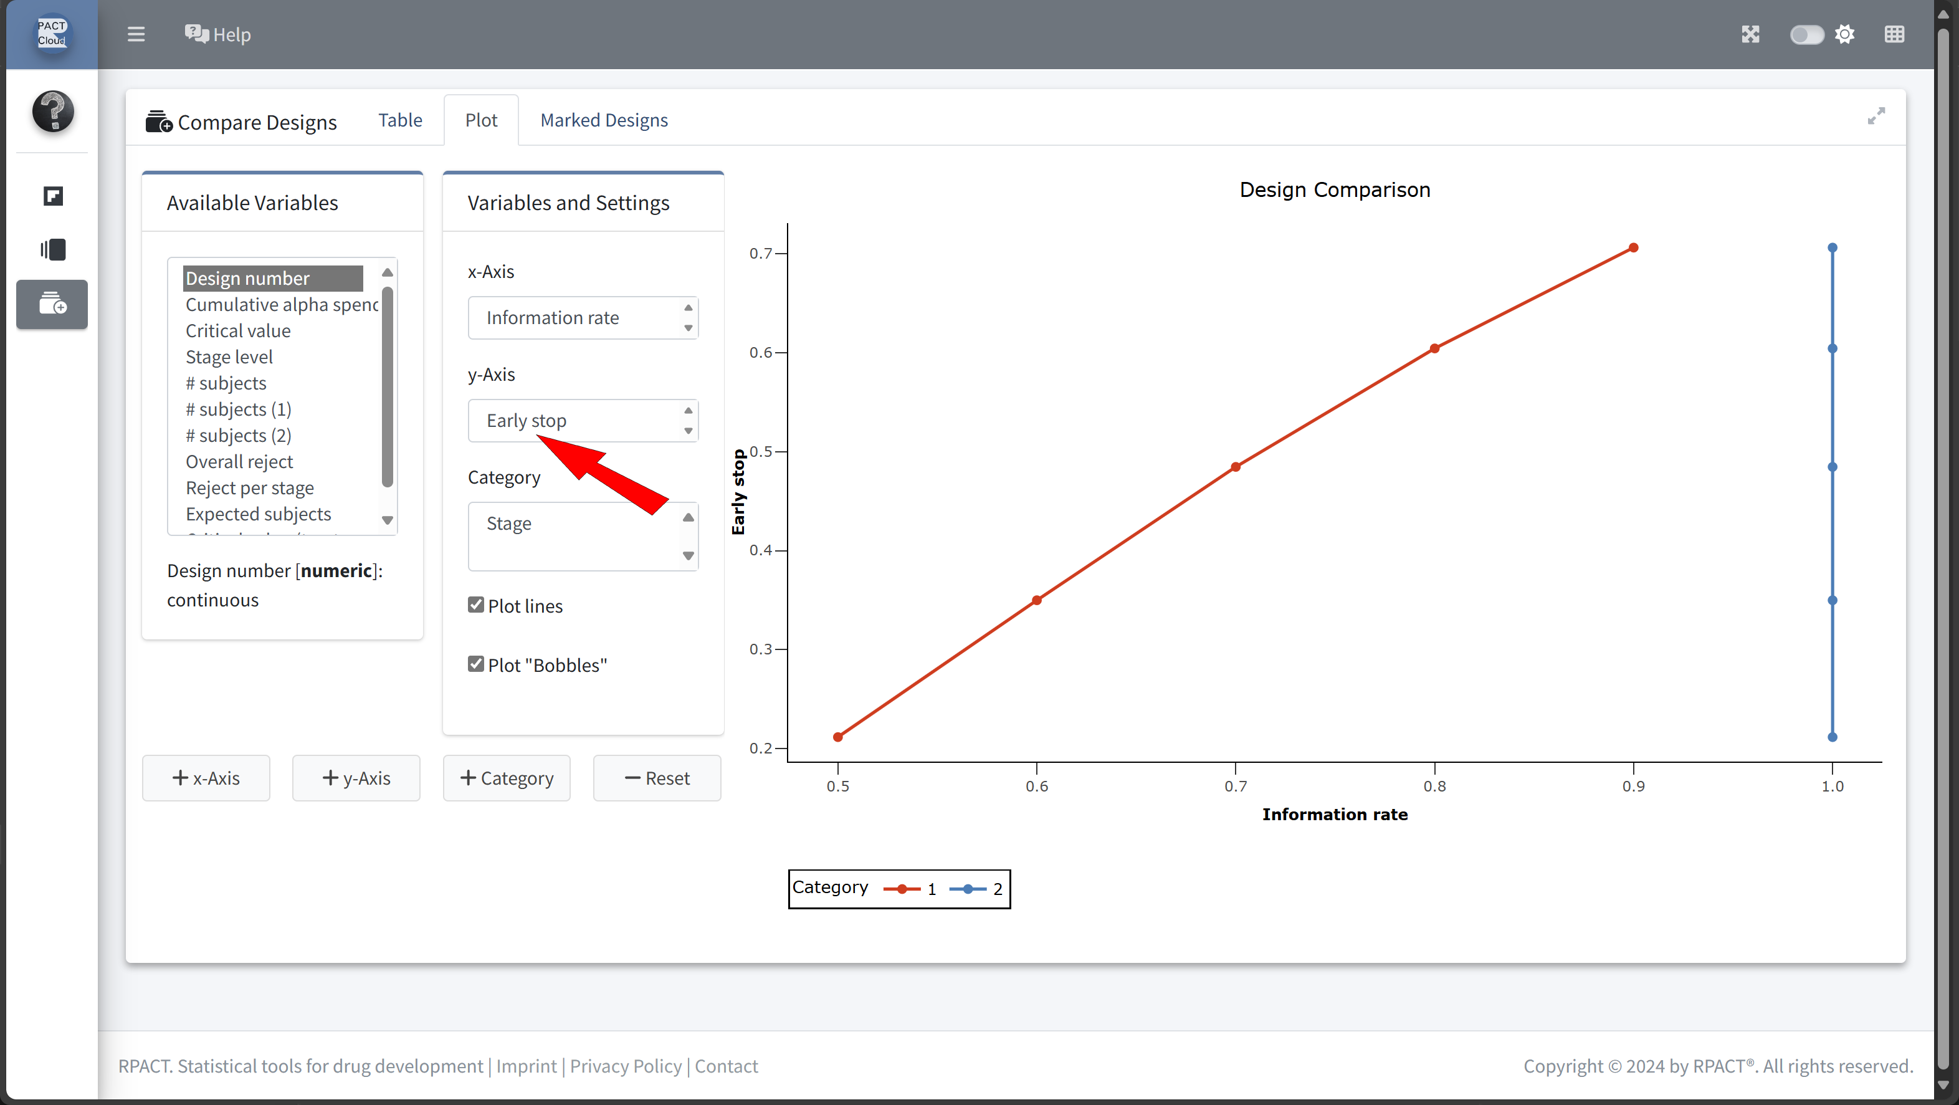Open the settings gear icon
The width and height of the screenshot is (1959, 1105).
click(x=1844, y=34)
